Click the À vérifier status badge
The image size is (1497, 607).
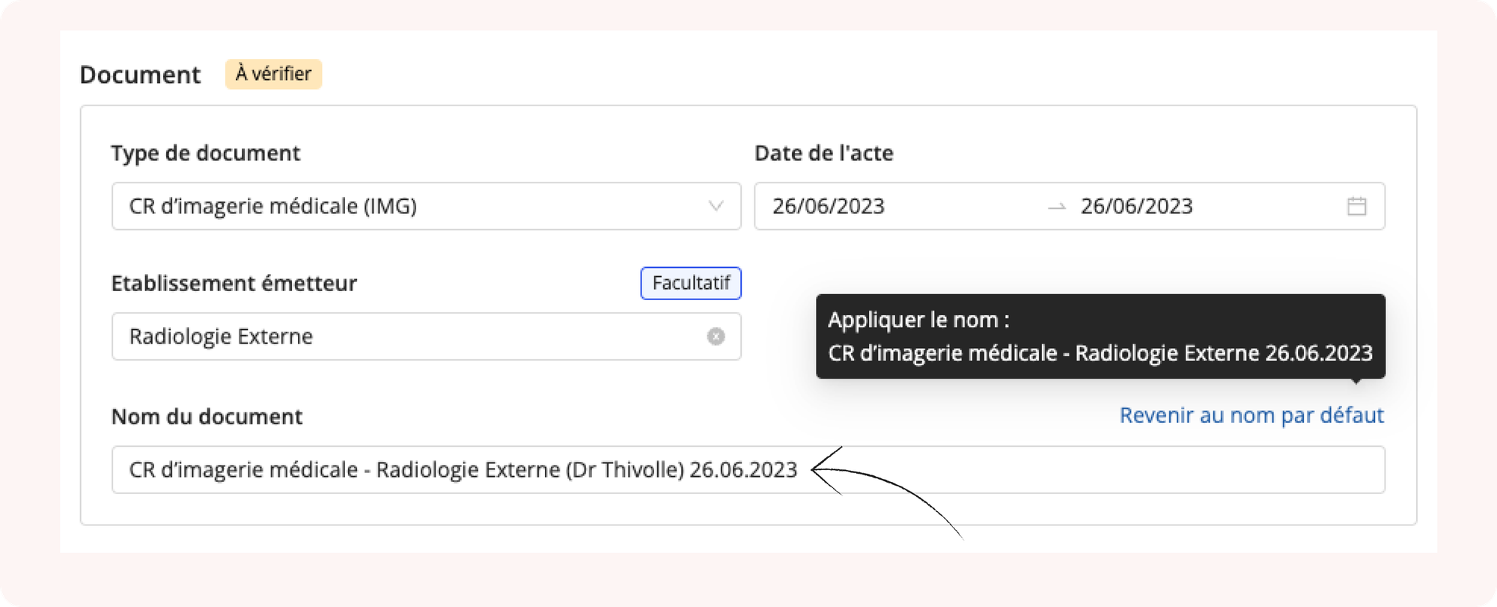click(x=273, y=74)
